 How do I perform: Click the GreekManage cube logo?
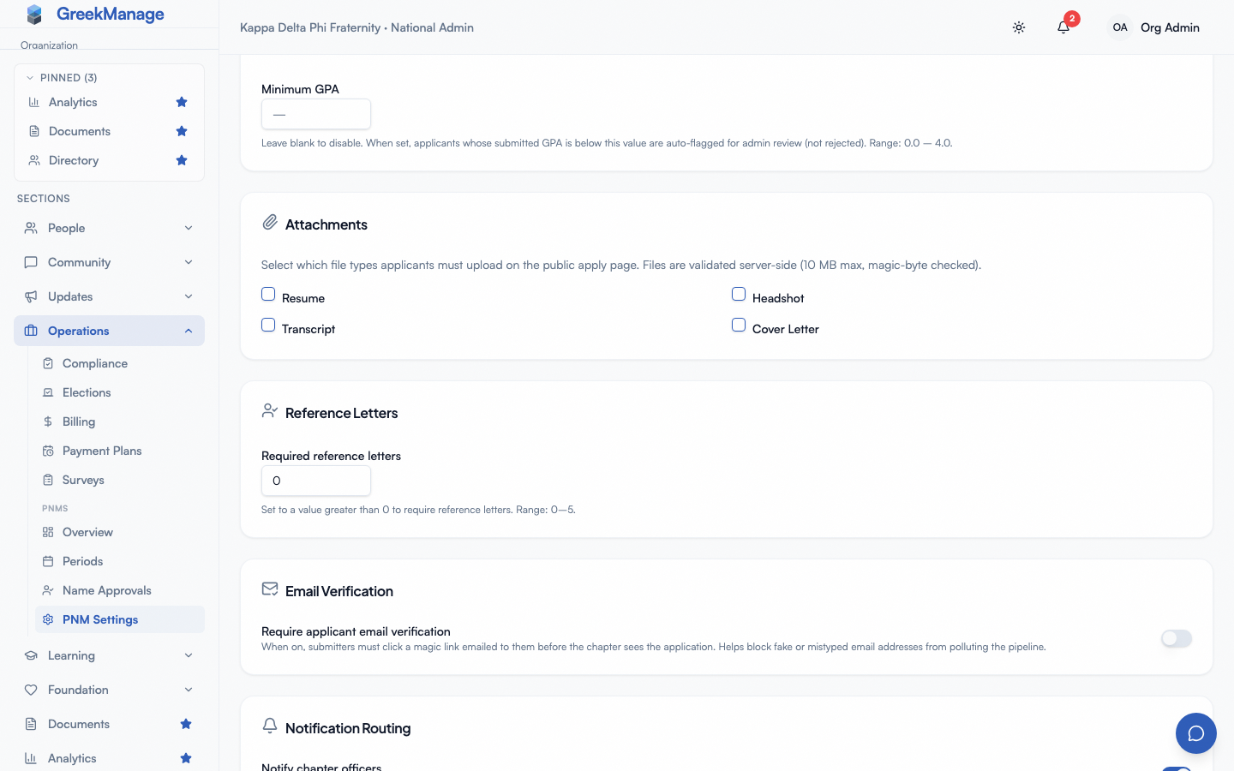coord(34,14)
